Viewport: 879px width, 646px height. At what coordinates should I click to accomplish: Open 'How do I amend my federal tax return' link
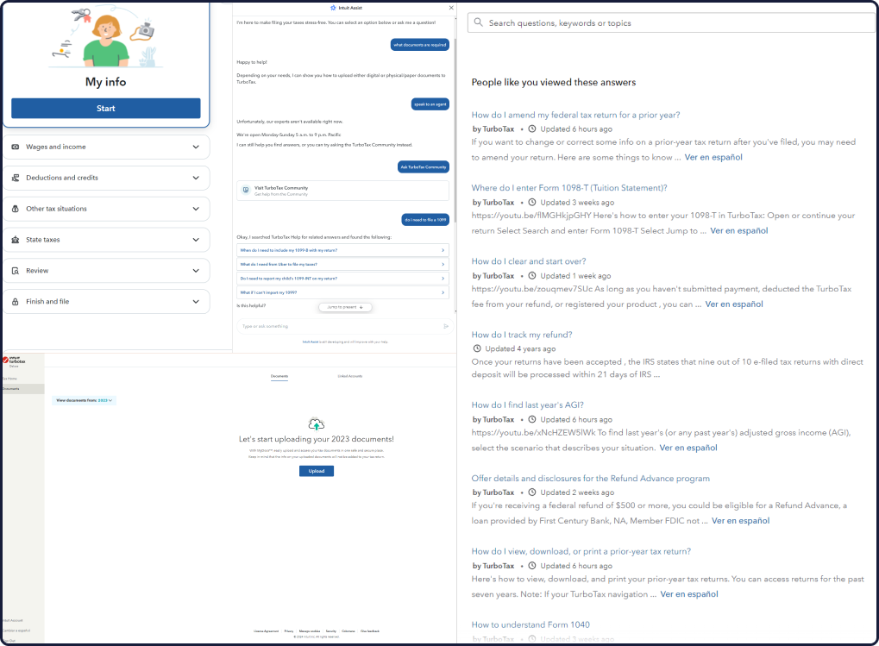(575, 115)
